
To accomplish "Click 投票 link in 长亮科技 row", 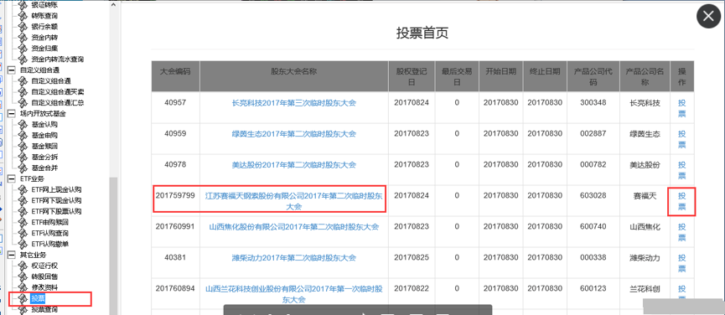I will [x=682, y=108].
